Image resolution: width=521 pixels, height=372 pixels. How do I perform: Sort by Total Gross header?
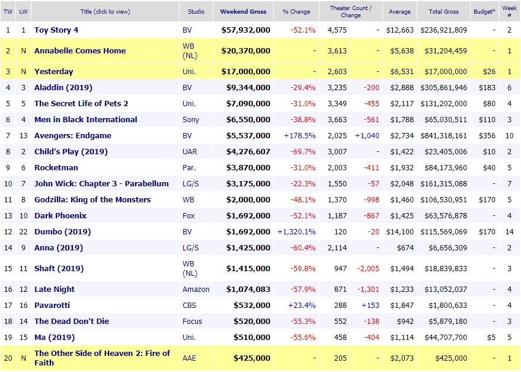pyautogui.click(x=443, y=12)
